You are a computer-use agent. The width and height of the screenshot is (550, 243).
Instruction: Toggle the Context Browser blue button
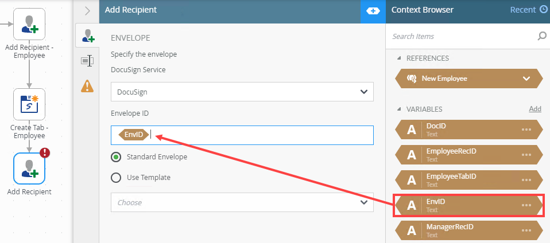coord(373,11)
